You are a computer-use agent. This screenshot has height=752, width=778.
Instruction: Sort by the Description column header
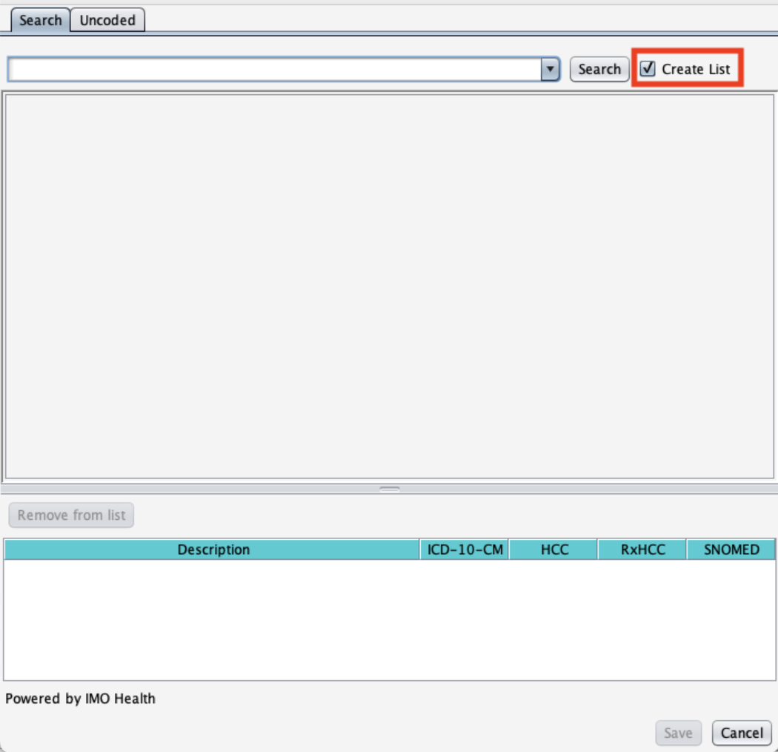213,550
